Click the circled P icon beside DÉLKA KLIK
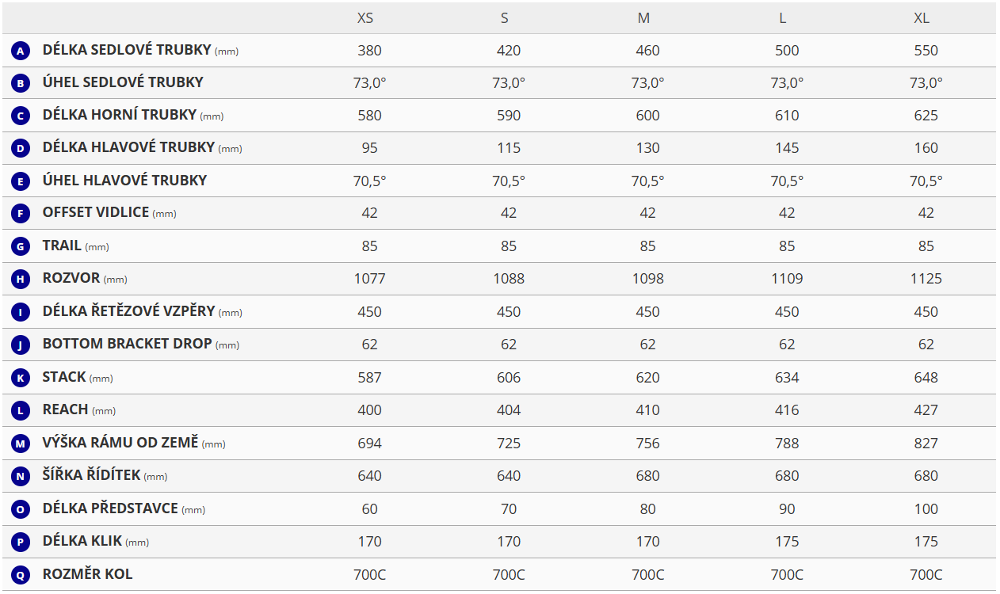This screenshot has height=594, width=1000. pyautogui.click(x=21, y=542)
